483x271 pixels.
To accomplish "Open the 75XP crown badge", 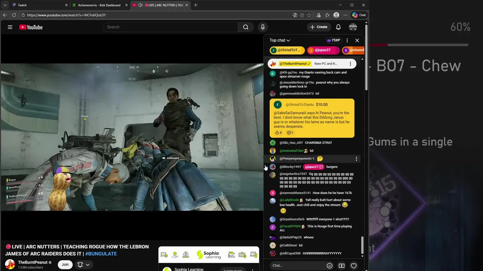I will (x=334, y=40).
